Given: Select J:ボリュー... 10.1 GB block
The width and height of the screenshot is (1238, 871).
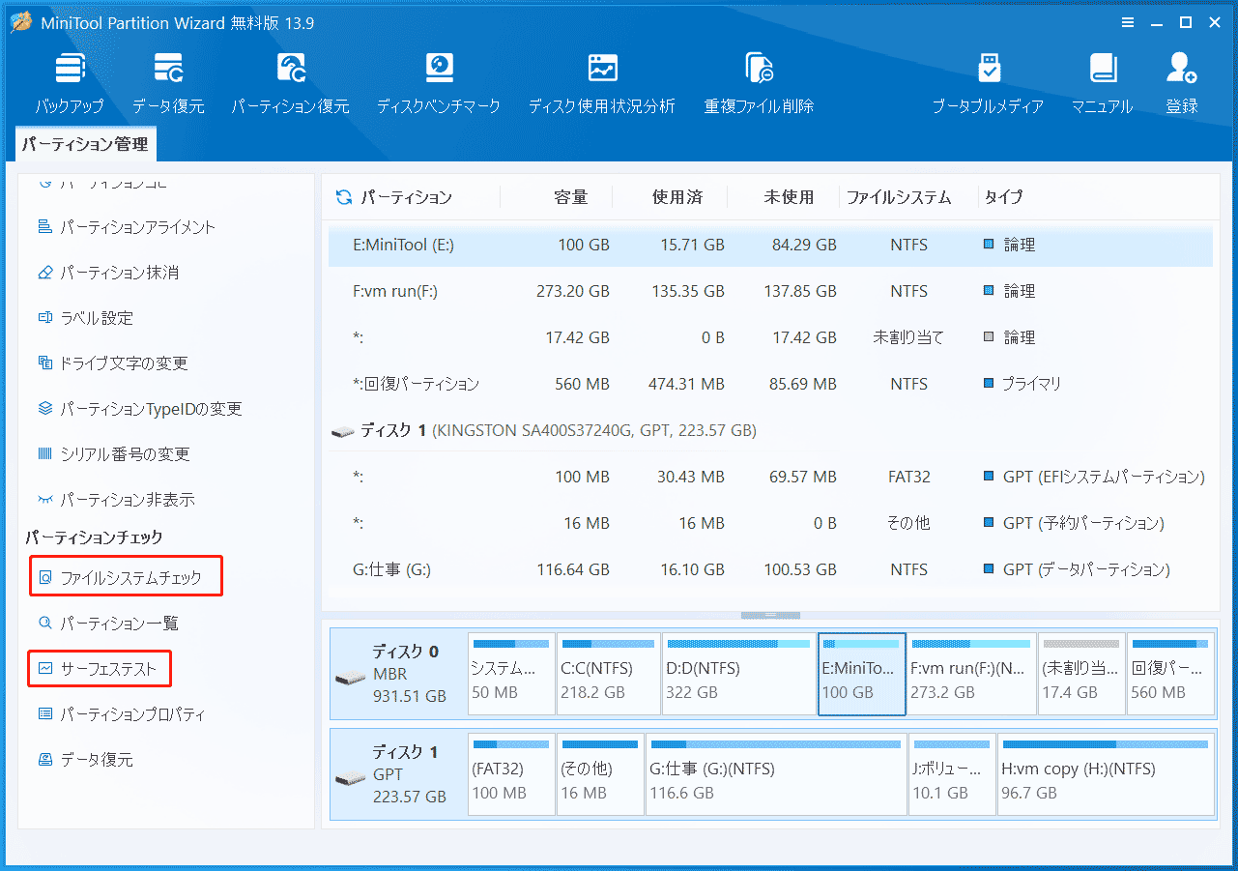Looking at the screenshot, I should [x=952, y=773].
